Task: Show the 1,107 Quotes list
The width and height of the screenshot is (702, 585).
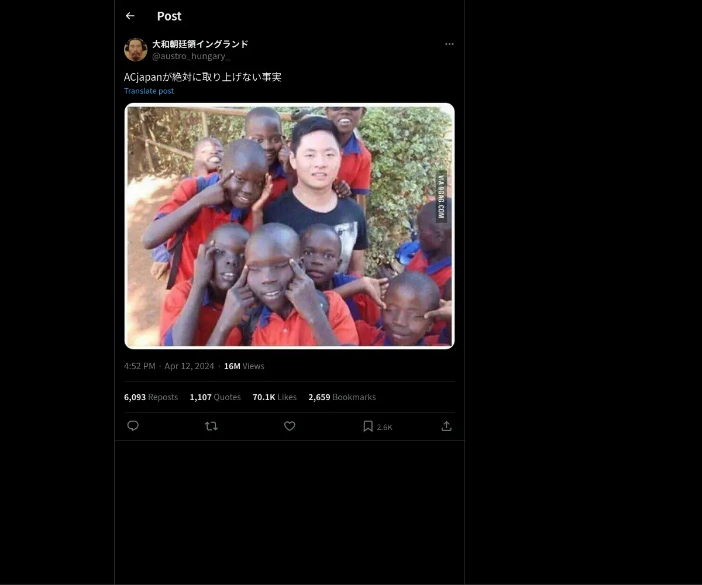Action: point(215,397)
